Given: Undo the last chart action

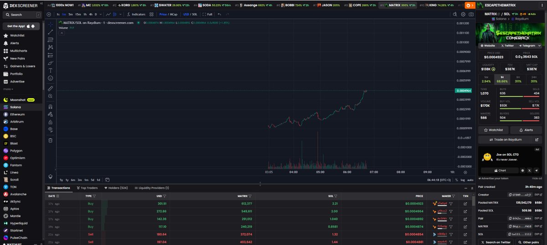Looking at the screenshot, I should pyautogui.click(x=219, y=14).
